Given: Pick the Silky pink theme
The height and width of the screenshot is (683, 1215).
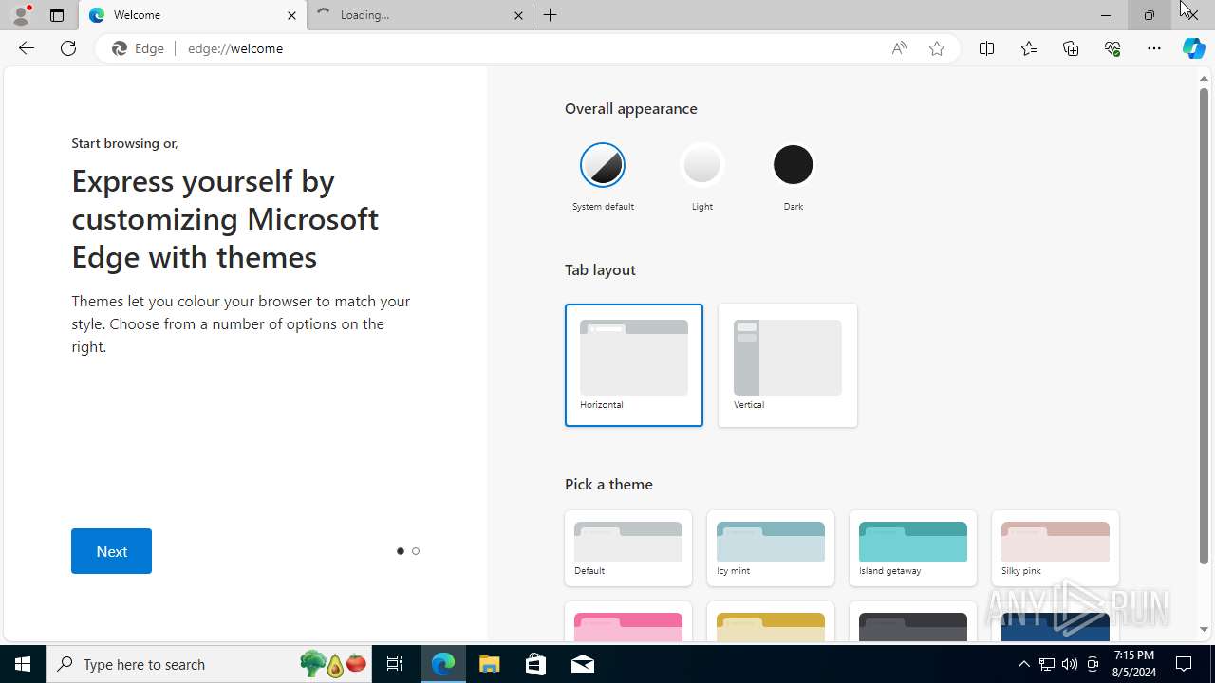Looking at the screenshot, I should pos(1056,548).
